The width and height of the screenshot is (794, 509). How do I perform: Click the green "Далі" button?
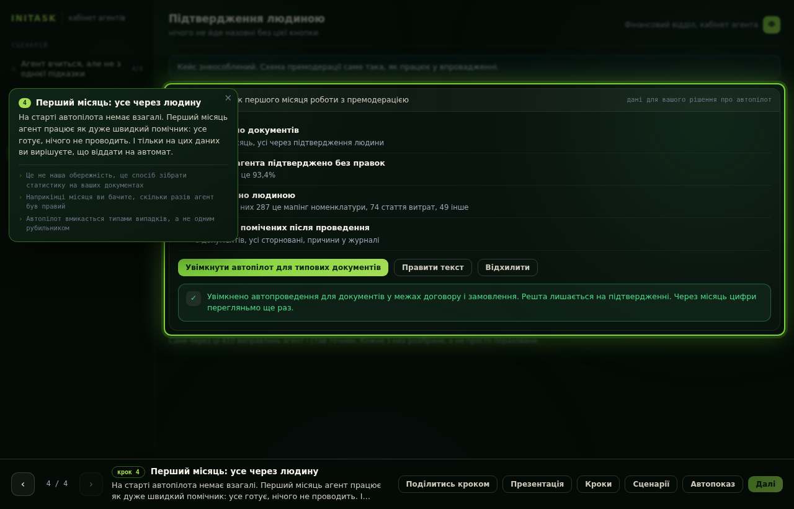point(765,484)
